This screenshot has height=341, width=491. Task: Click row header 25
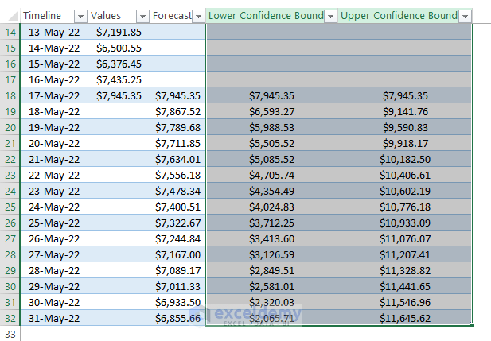pyautogui.click(x=10, y=207)
